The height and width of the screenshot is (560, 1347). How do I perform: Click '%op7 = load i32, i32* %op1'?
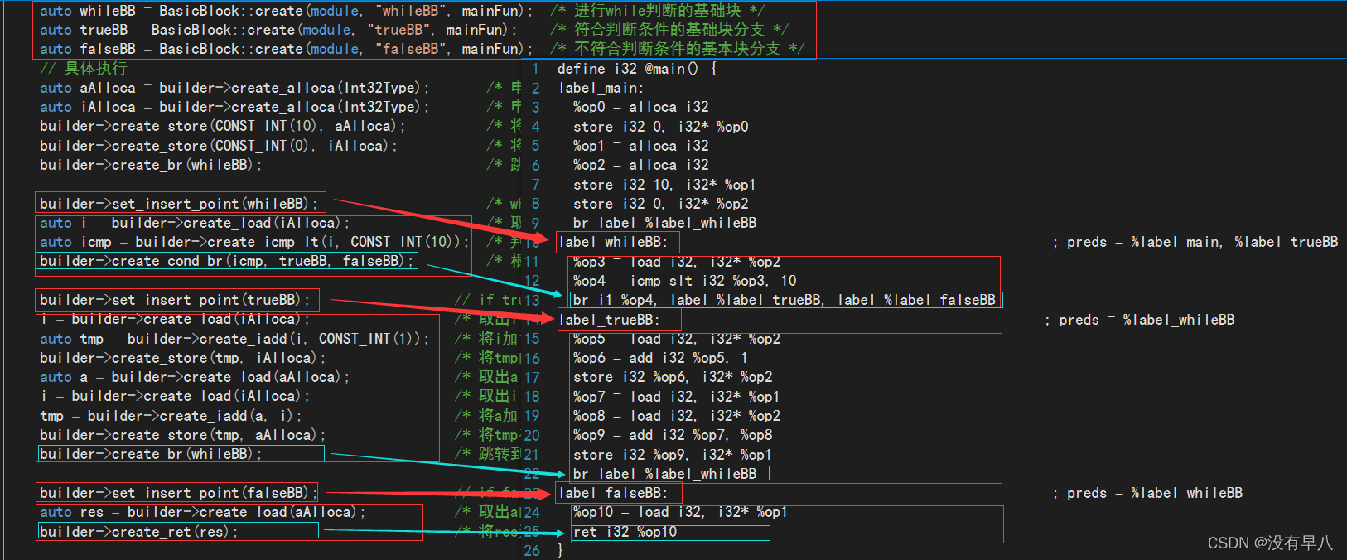(x=676, y=397)
